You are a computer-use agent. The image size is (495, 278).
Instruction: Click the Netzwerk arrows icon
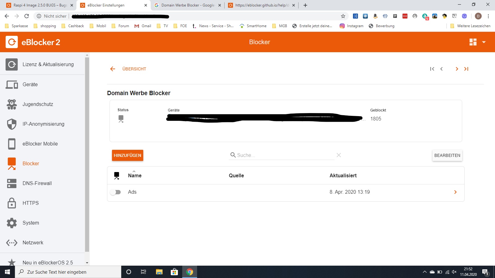12,243
